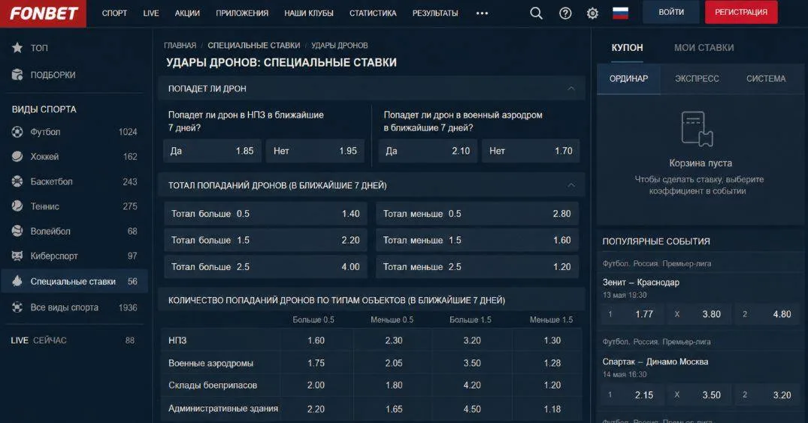The width and height of the screenshot is (808, 423).
Task: Select Тотал меньше 1.5 at 1.60
Action: pos(477,241)
